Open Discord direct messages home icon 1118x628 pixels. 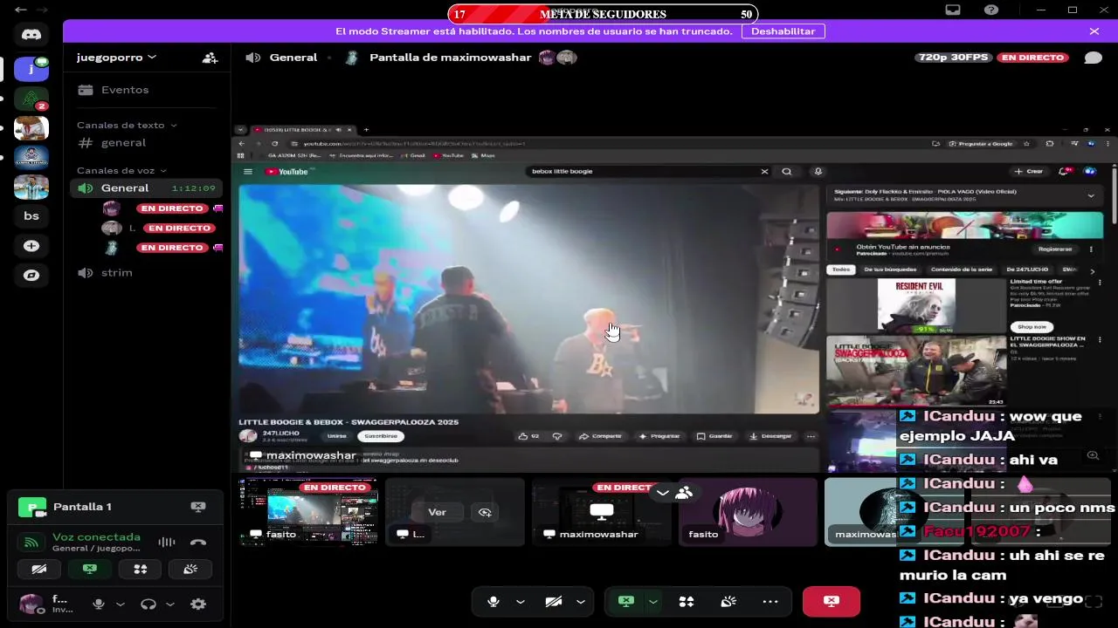31,34
